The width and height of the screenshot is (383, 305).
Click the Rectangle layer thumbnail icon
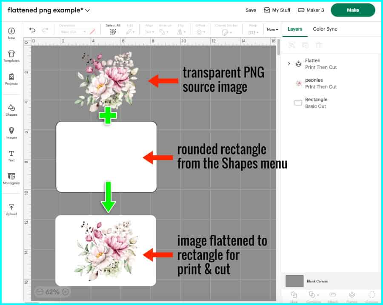298,103
